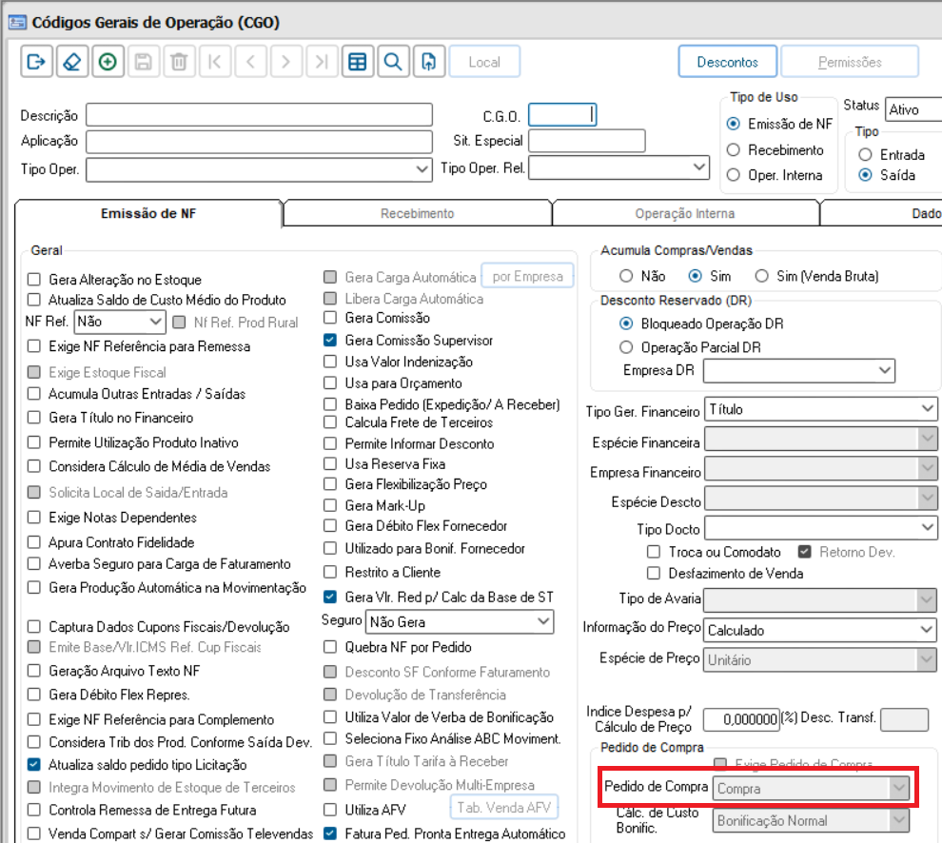Go to last record arrow icon
This screenshot has width=942, height=843.
322,61
